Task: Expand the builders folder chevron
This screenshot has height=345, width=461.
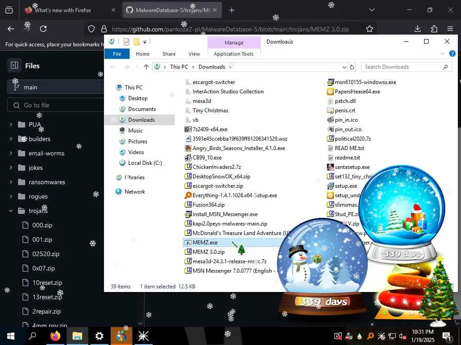Action: 11,139
